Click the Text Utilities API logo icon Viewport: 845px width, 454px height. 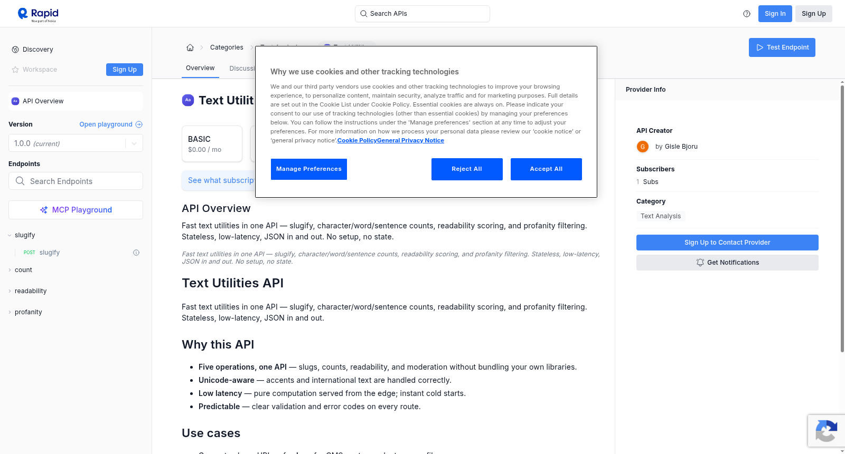(188, 100)
